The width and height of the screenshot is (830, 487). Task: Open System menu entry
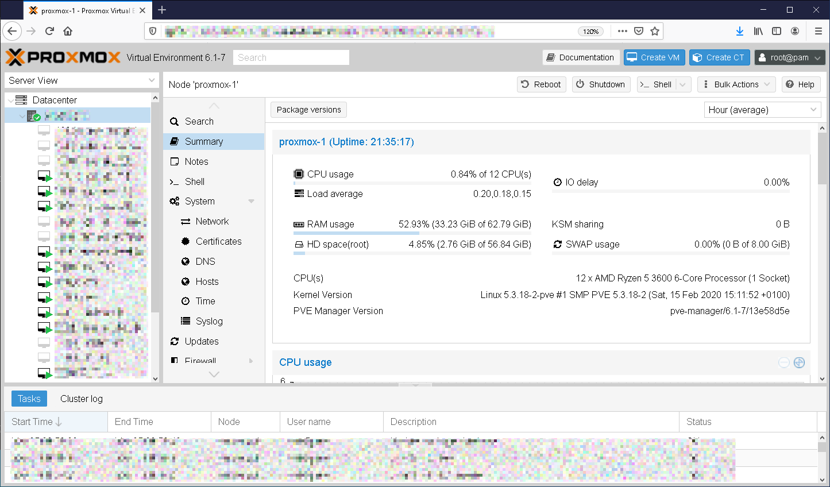click(x=200, y=201)
